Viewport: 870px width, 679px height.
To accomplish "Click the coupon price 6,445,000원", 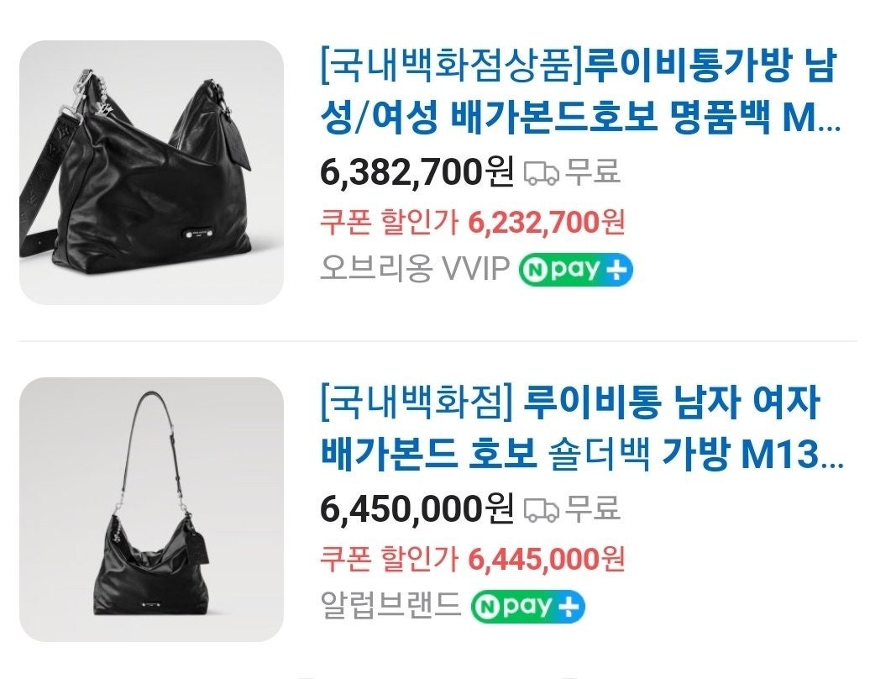I will click(547, 559).
